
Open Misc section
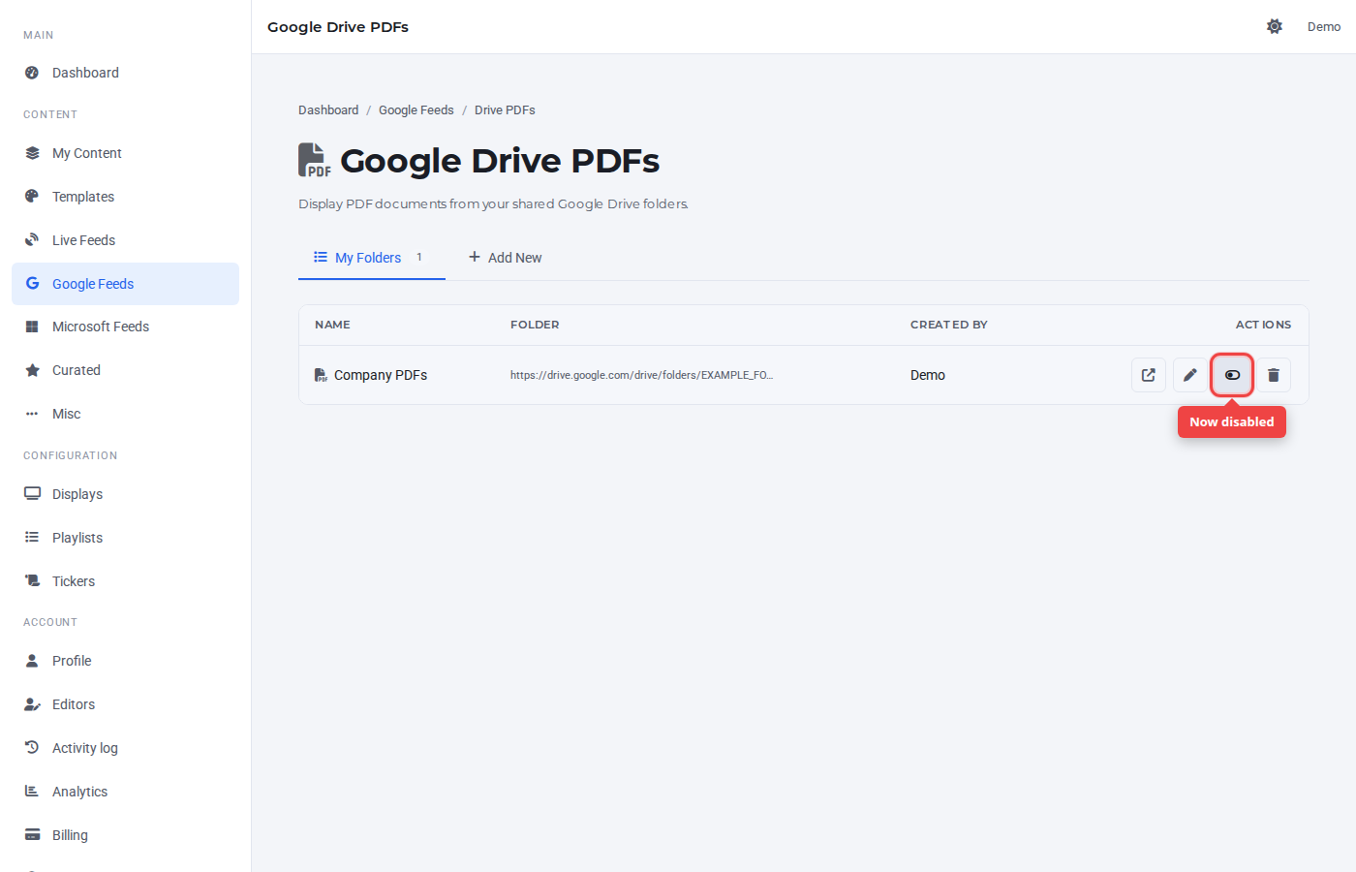click(126, 414)
